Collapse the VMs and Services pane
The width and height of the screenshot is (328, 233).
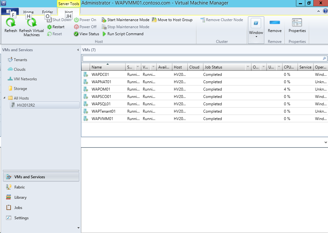pos(78,50)
